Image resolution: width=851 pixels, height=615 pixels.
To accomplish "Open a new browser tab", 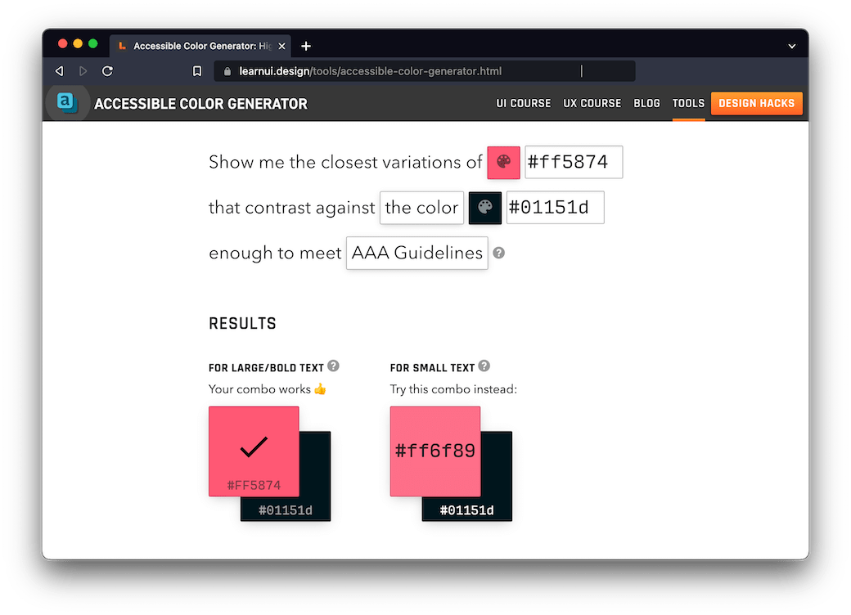I will tap(306, 46).
